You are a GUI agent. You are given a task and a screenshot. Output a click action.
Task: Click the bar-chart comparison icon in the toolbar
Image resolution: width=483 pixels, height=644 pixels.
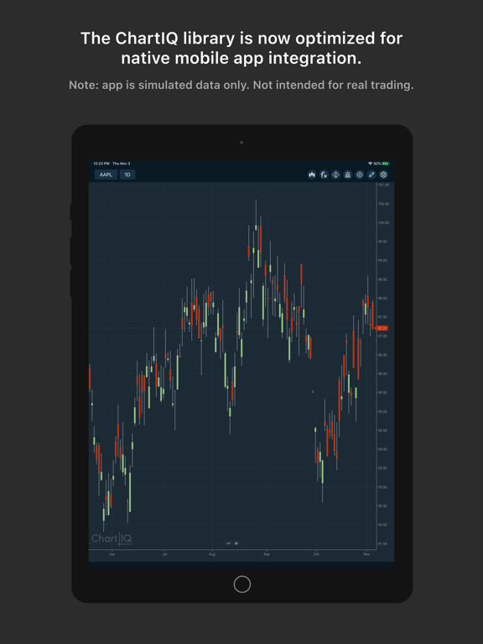(x=348, y=174)
